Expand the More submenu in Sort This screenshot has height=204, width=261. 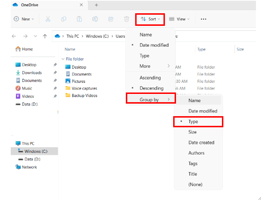tap(151, 66)
